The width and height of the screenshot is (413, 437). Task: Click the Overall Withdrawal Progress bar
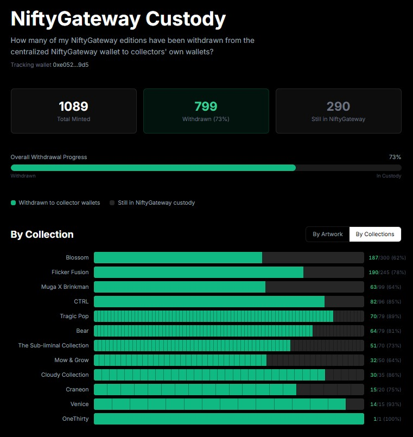[206, 168]
